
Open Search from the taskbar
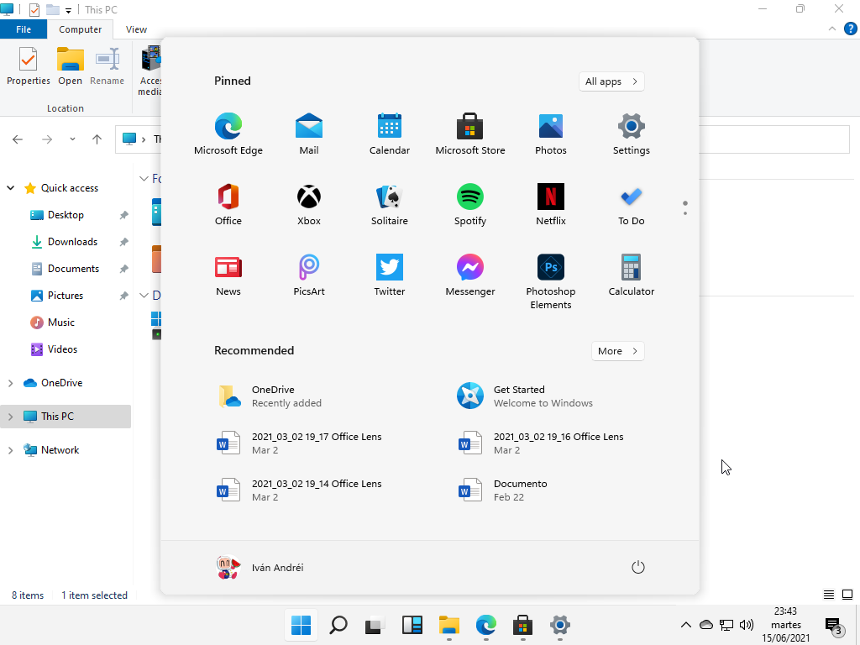click(x=338, y=625)
